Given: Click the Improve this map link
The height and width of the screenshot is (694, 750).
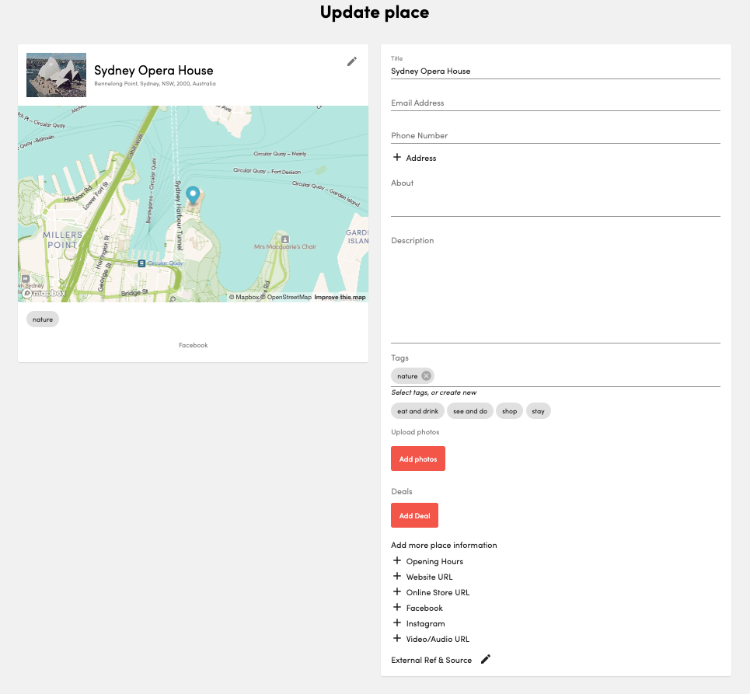Looking at the screenshot, I should [340, 297].
